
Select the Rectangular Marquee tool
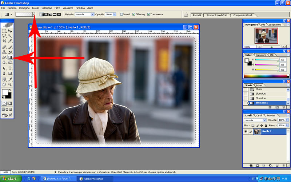coord(4,31)
